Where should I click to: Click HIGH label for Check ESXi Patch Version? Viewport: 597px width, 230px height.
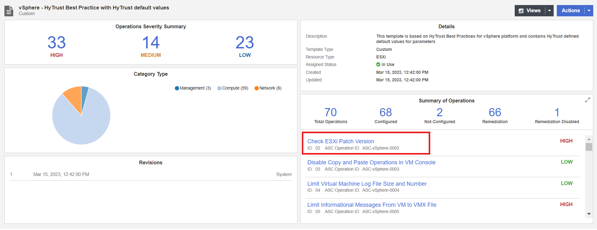coord(566,141)
